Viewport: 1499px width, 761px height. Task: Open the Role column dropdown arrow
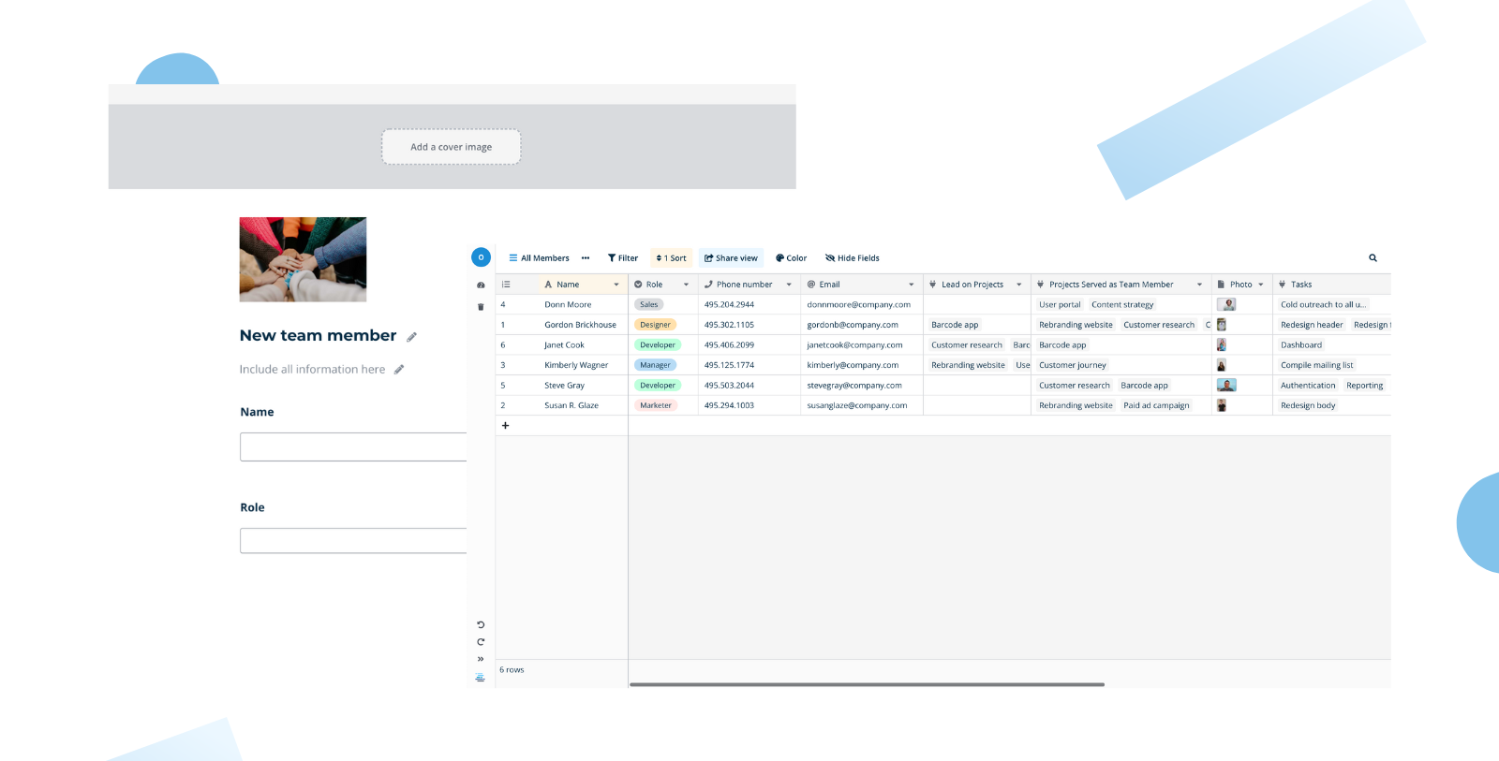point(686,285)
